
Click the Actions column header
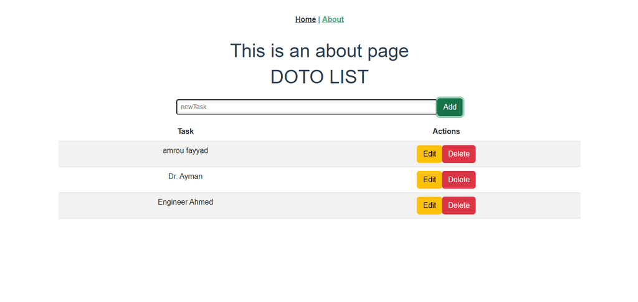point(446,131)
